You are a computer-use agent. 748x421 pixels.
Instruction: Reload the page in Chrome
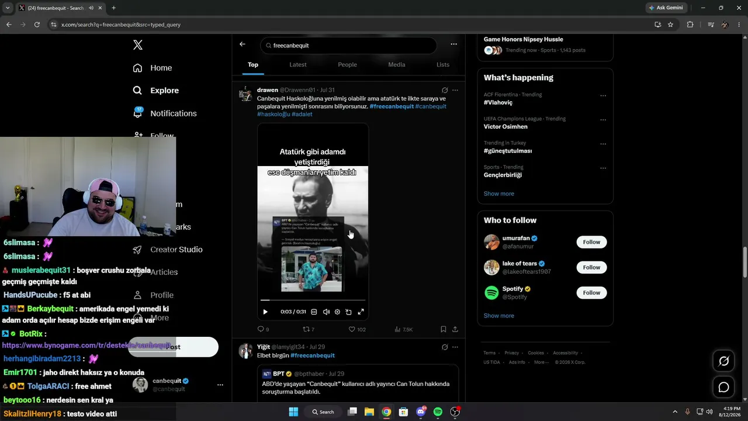(x=37, y=25)
